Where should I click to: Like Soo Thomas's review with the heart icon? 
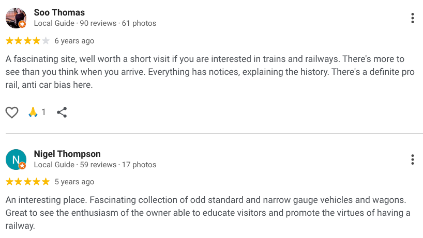click(x=12, y=112)
